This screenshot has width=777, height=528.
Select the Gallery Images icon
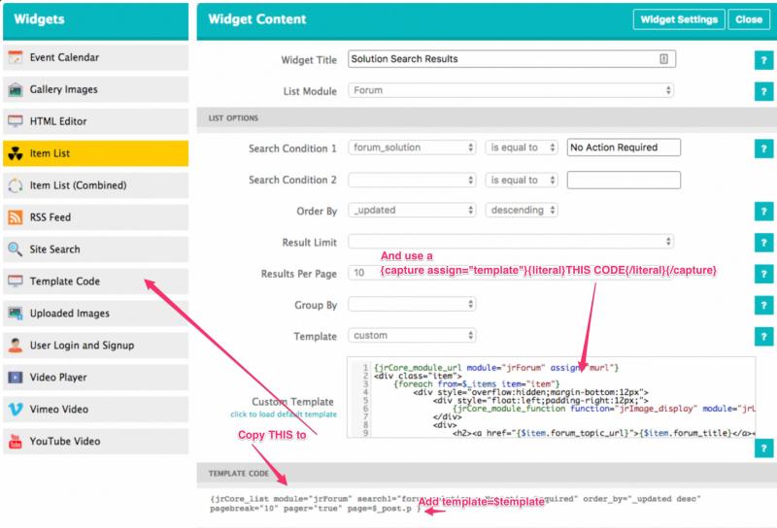15,90
